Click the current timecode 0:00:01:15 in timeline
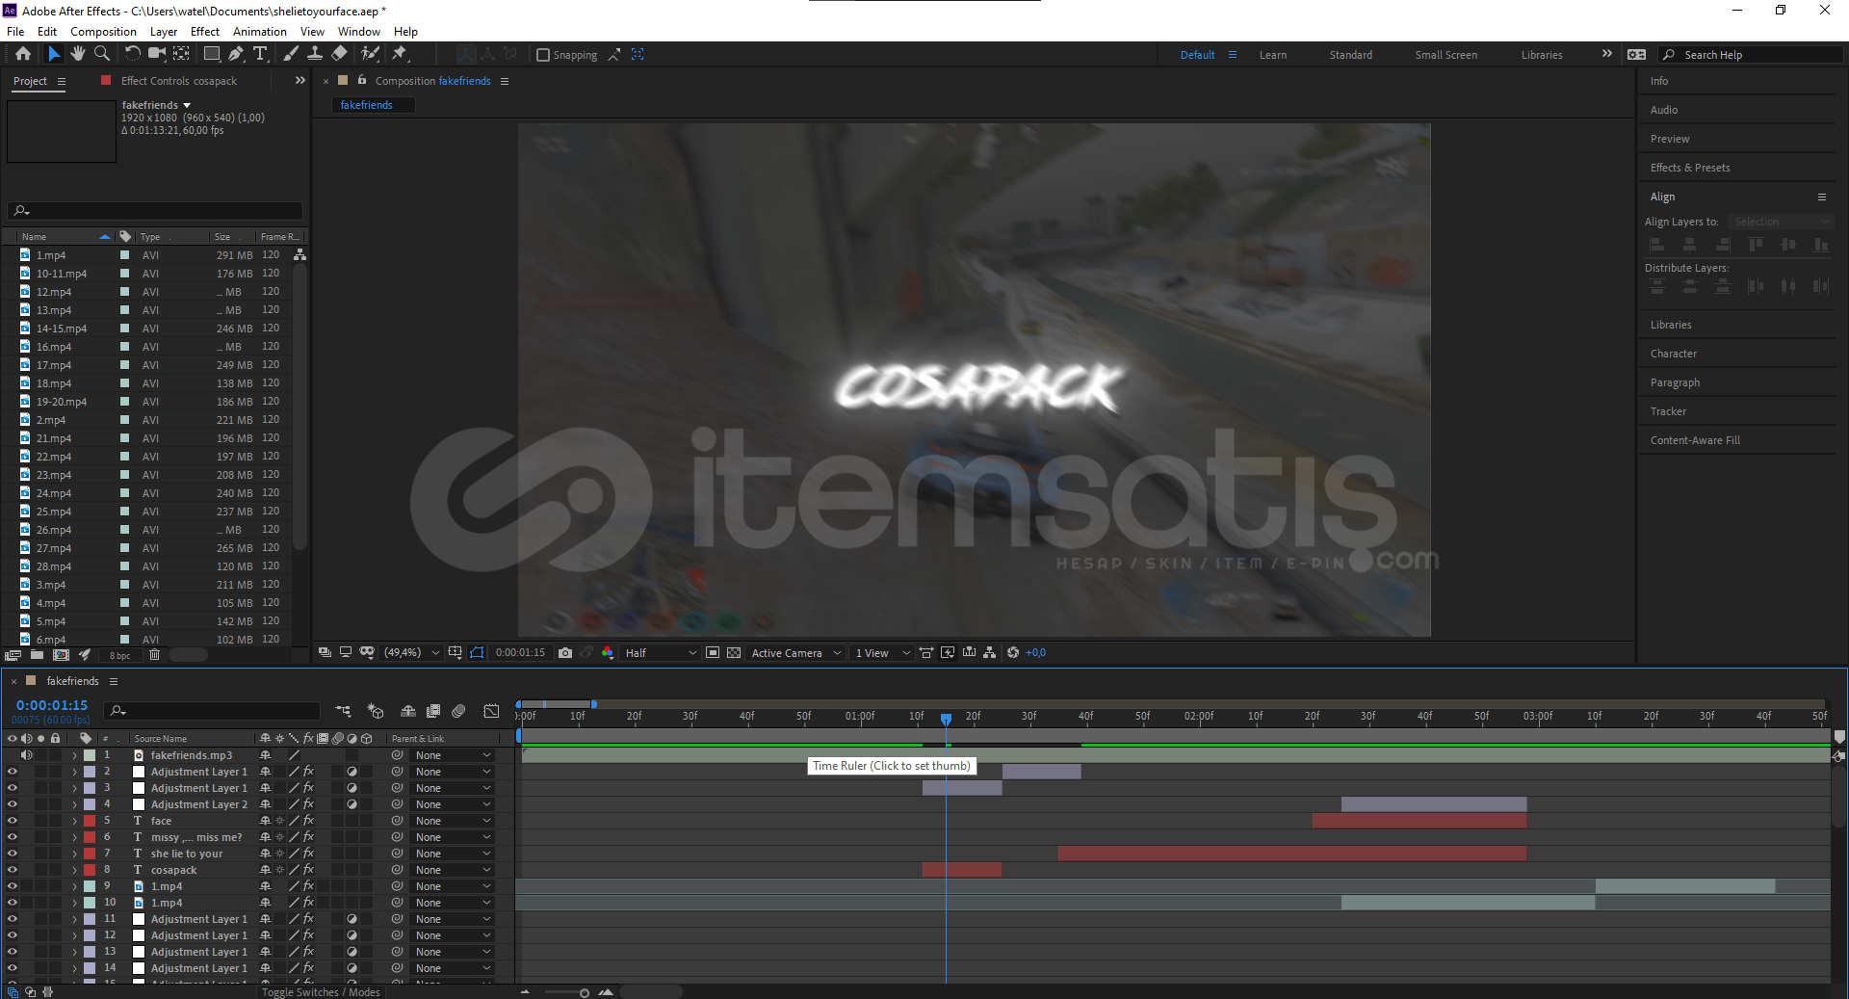The height and width of the screenshot is (999, 1849). click(x=52, y=705)
